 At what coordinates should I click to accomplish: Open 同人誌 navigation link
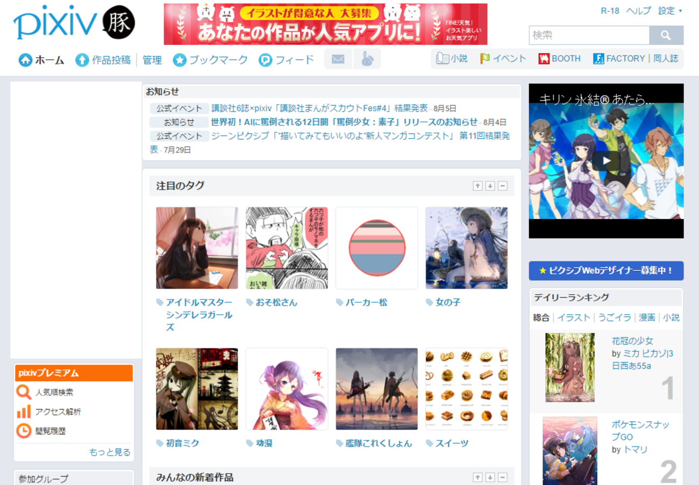coord(666,59)
